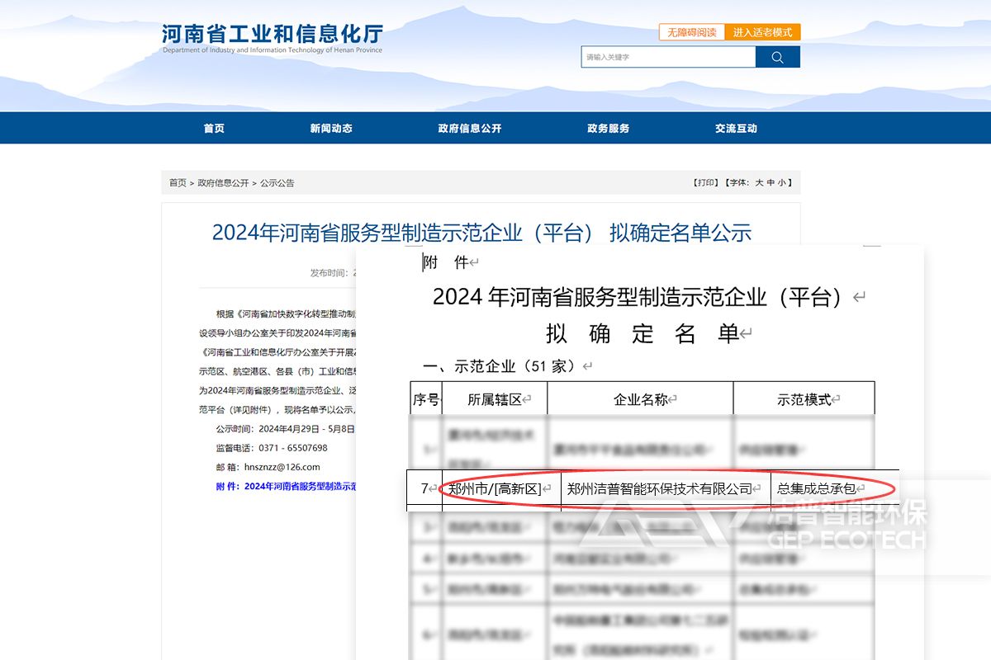This screenshot has height=660, width=991.
Task: Click the 打印 print button
Action: tap(705, 183)
